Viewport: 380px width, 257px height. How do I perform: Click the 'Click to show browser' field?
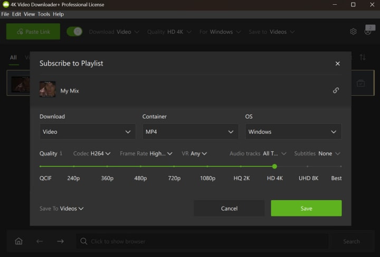tap(202, 241)
